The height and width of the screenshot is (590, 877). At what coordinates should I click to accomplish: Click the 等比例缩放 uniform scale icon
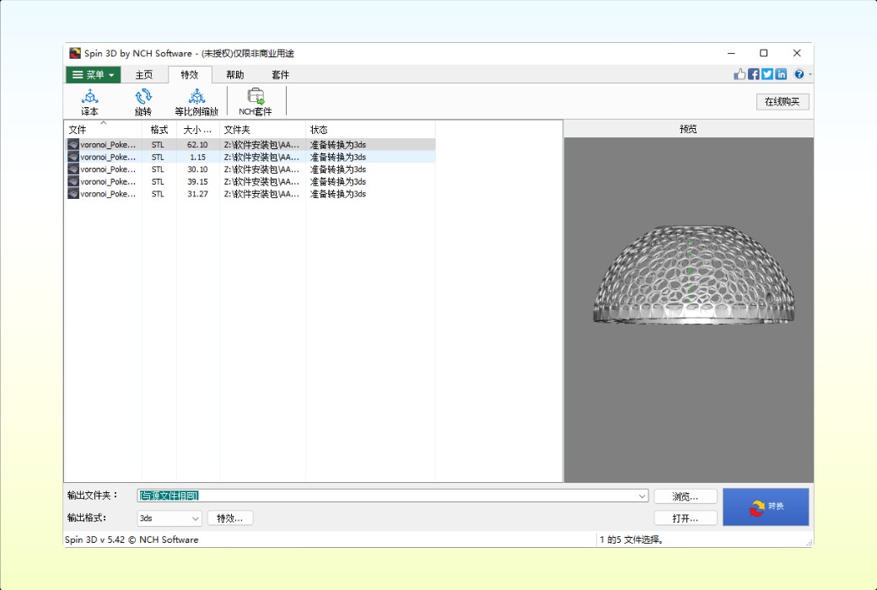(196, 102)
